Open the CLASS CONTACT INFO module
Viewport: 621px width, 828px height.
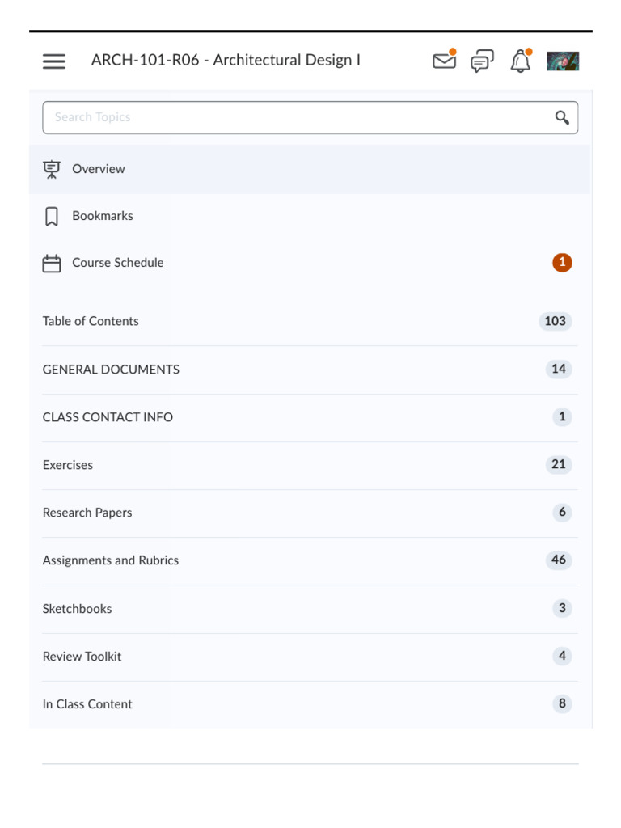[108, 417]
